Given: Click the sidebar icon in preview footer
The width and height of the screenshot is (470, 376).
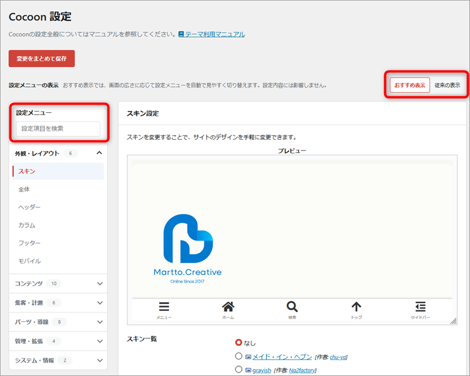Looking at the screenshot, I should pos(421,307).
